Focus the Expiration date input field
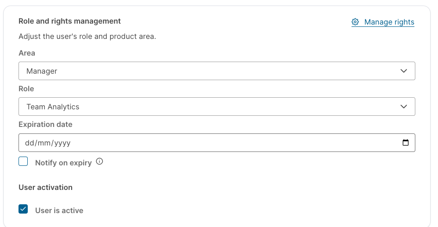 [217, 143]
